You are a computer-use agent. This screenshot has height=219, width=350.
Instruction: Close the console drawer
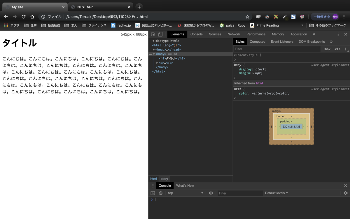pos(346,186)
